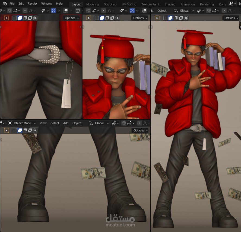
Task: Choose subtract selection mode in face close-up viewport
Action: coord(107,18)
